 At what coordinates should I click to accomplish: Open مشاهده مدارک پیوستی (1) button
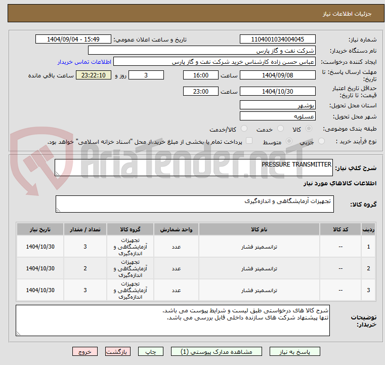(x=217, y=352)
